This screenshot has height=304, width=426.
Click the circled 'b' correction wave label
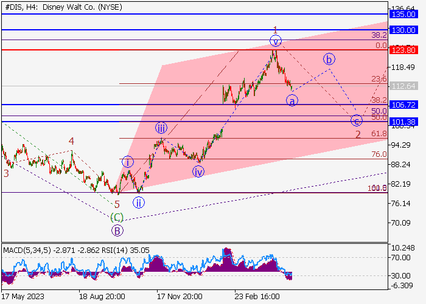coord(329,59)
